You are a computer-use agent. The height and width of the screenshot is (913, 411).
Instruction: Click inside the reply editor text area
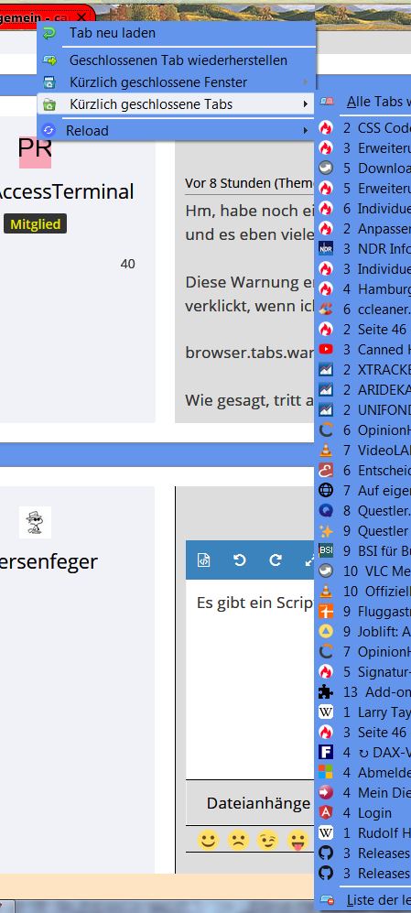[x=250, y=679]
